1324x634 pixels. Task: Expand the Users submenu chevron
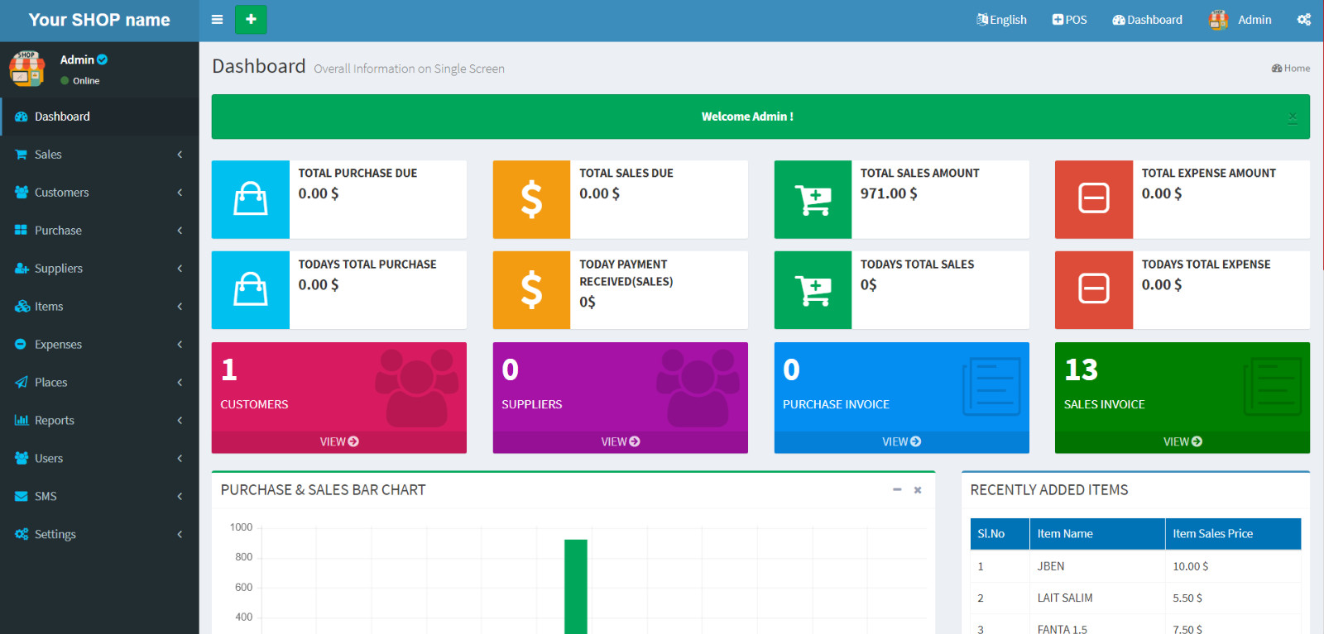(x=180, y=459)
